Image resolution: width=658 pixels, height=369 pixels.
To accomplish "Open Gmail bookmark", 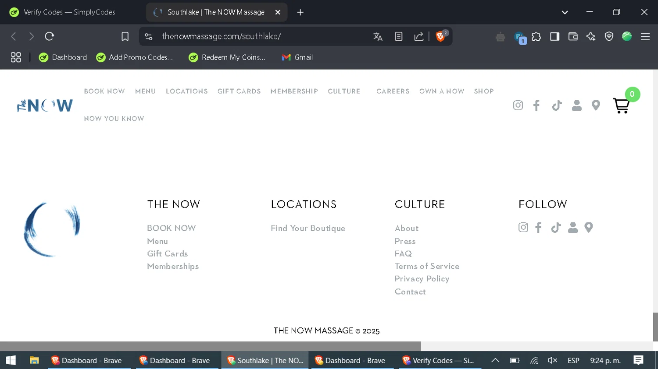I will 297,57.
